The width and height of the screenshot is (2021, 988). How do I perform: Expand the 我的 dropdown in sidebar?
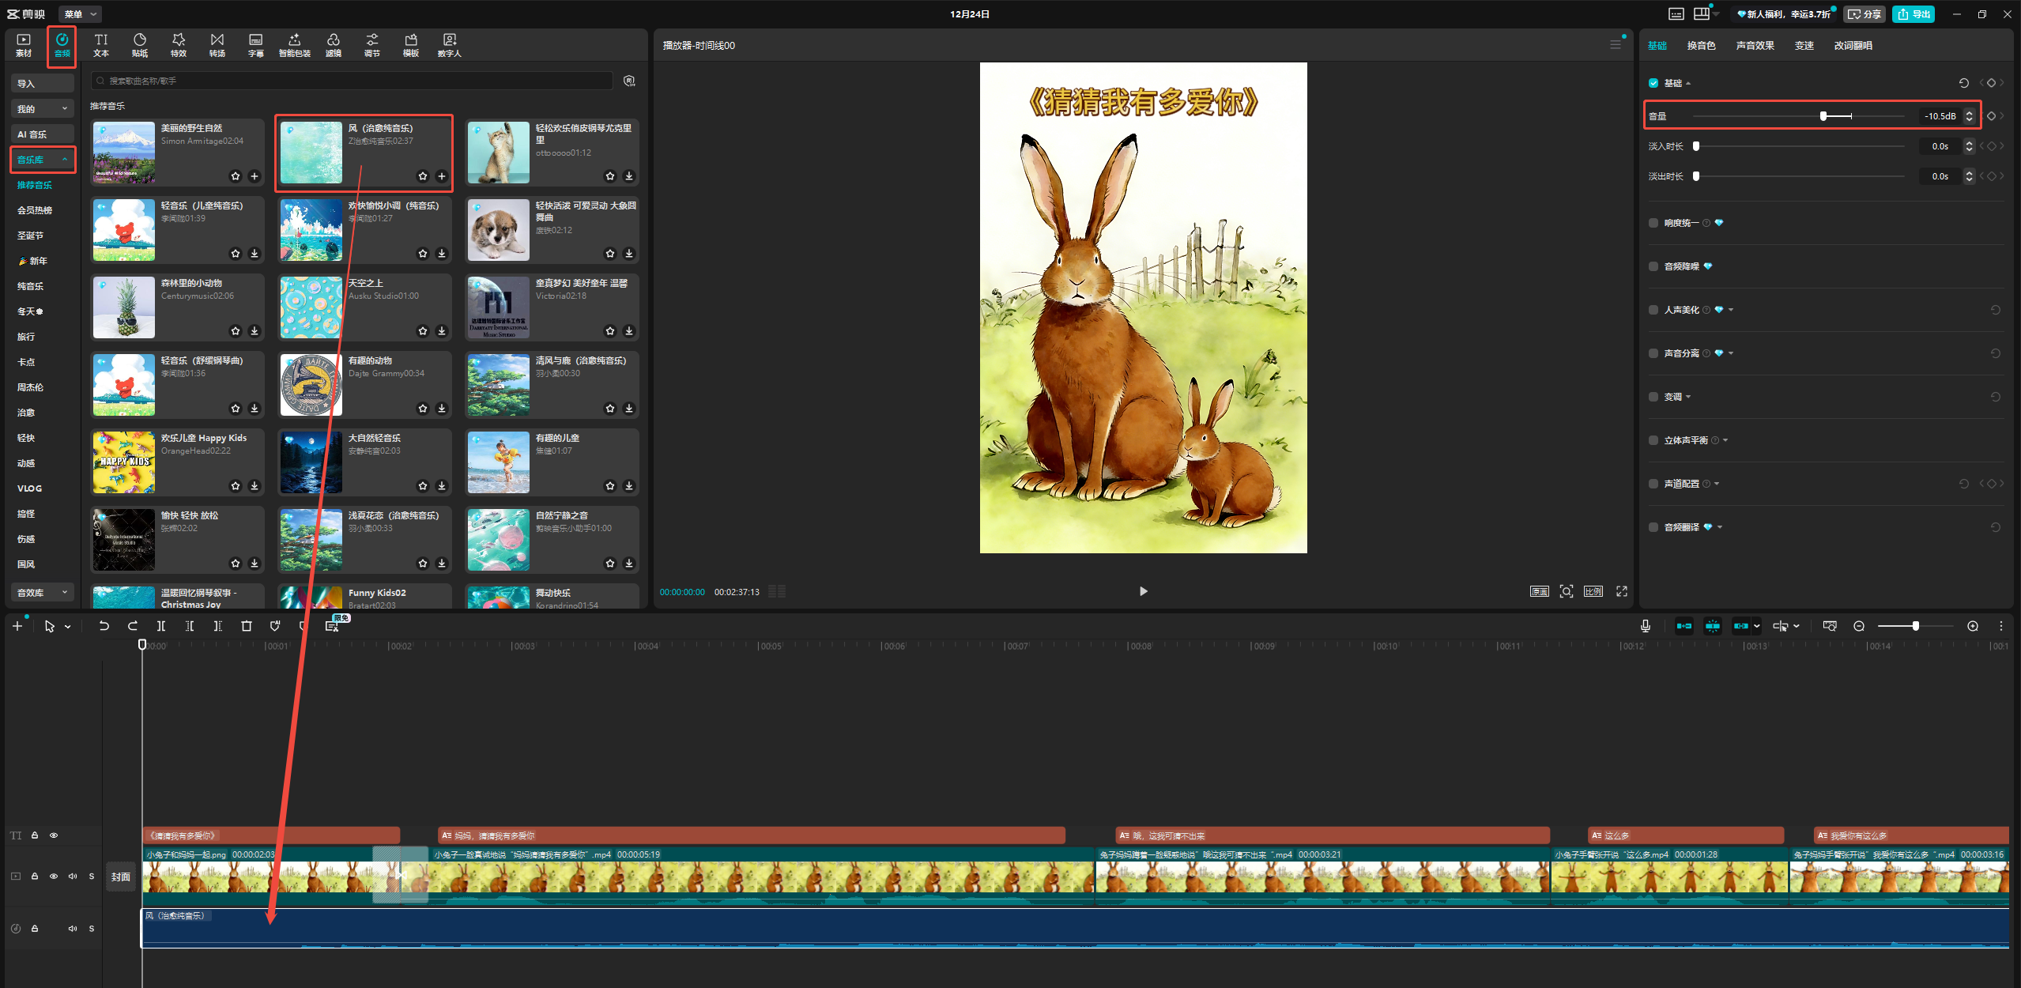tap(43, 109)
